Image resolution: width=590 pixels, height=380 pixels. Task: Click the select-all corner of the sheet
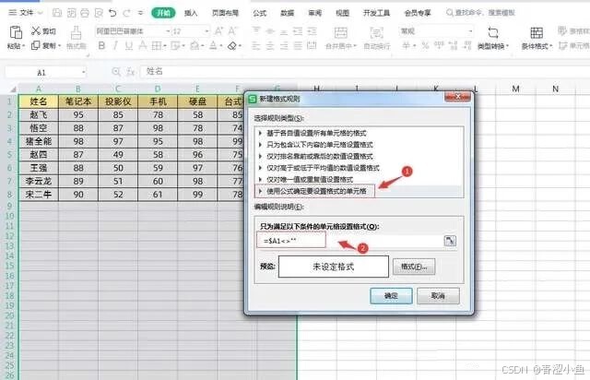click(x=13, y=89)
